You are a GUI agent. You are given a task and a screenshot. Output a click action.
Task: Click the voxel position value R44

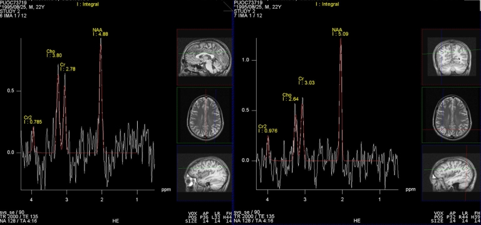click(x=465, y=217)
